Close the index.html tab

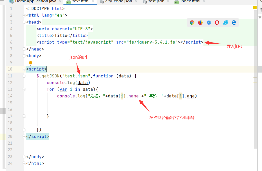204,1
